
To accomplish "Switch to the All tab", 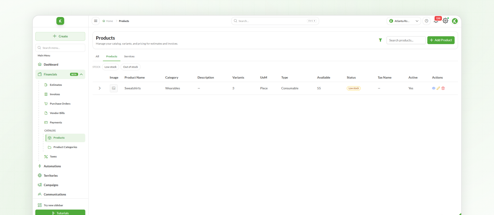I will pos(97,56).
